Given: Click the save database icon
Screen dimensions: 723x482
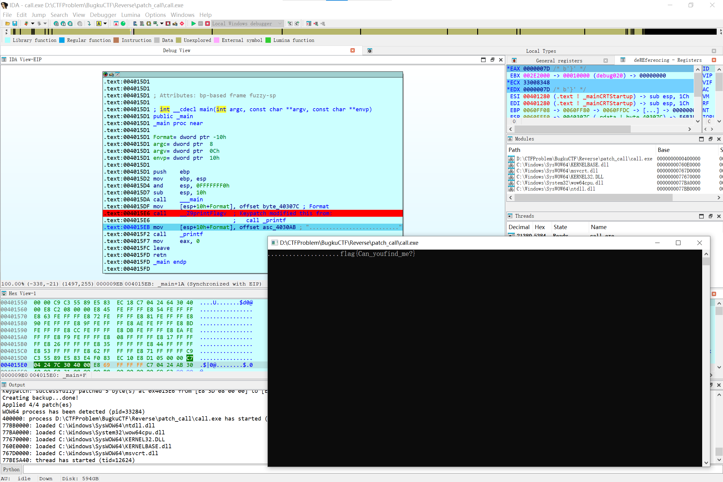Looking at the screenshot, I should pos(15,24).
